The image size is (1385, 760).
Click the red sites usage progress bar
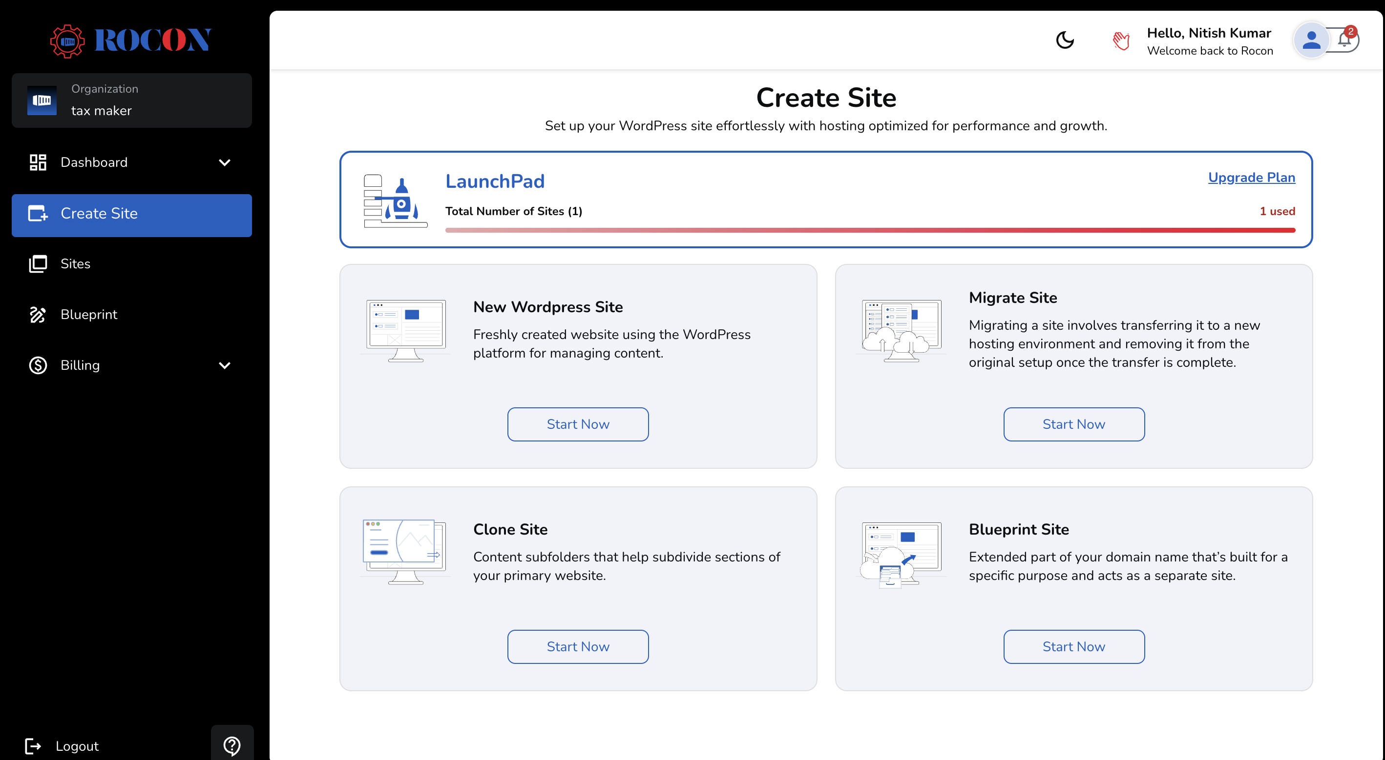(x=869, y=230)
